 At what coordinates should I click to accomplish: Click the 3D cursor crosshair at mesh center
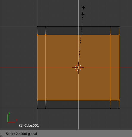coord(78,67)
